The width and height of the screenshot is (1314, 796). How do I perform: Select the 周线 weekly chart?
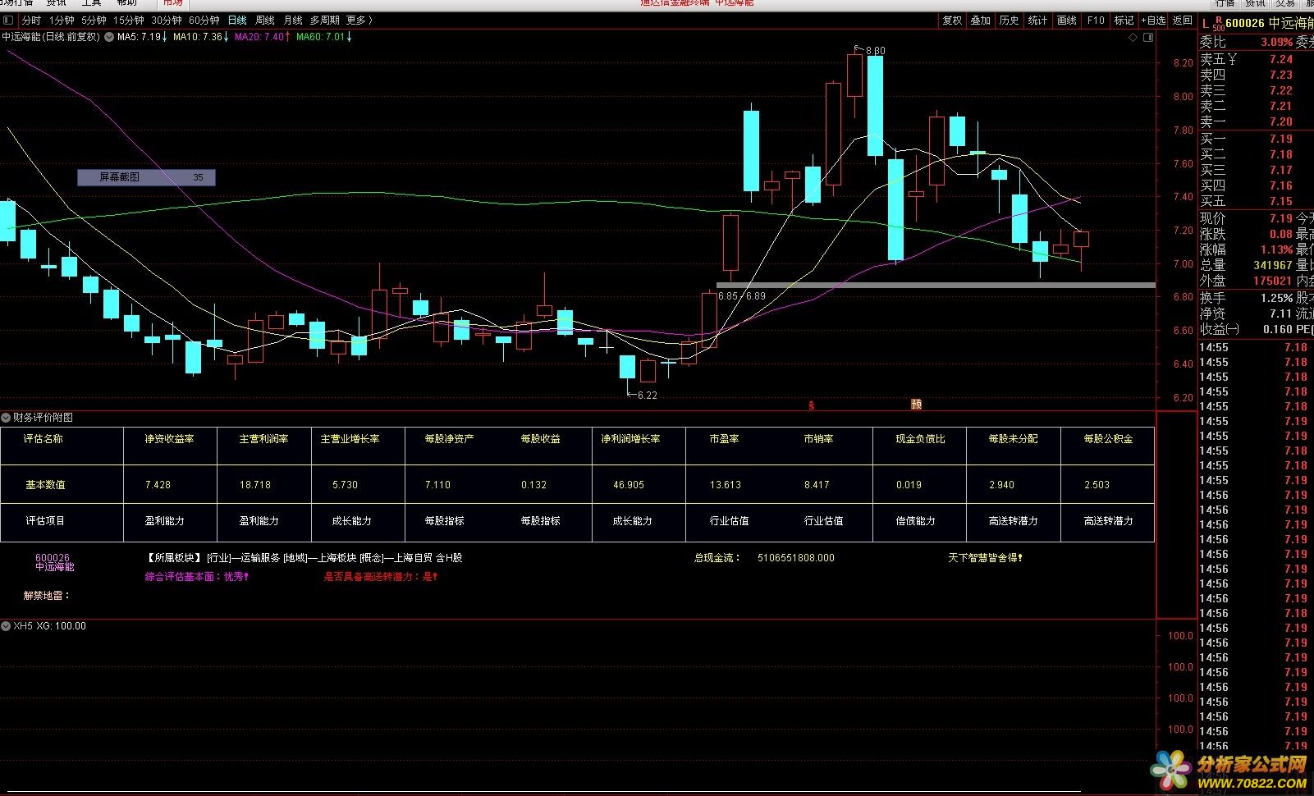pyautogui.click(x=265, y=21)
